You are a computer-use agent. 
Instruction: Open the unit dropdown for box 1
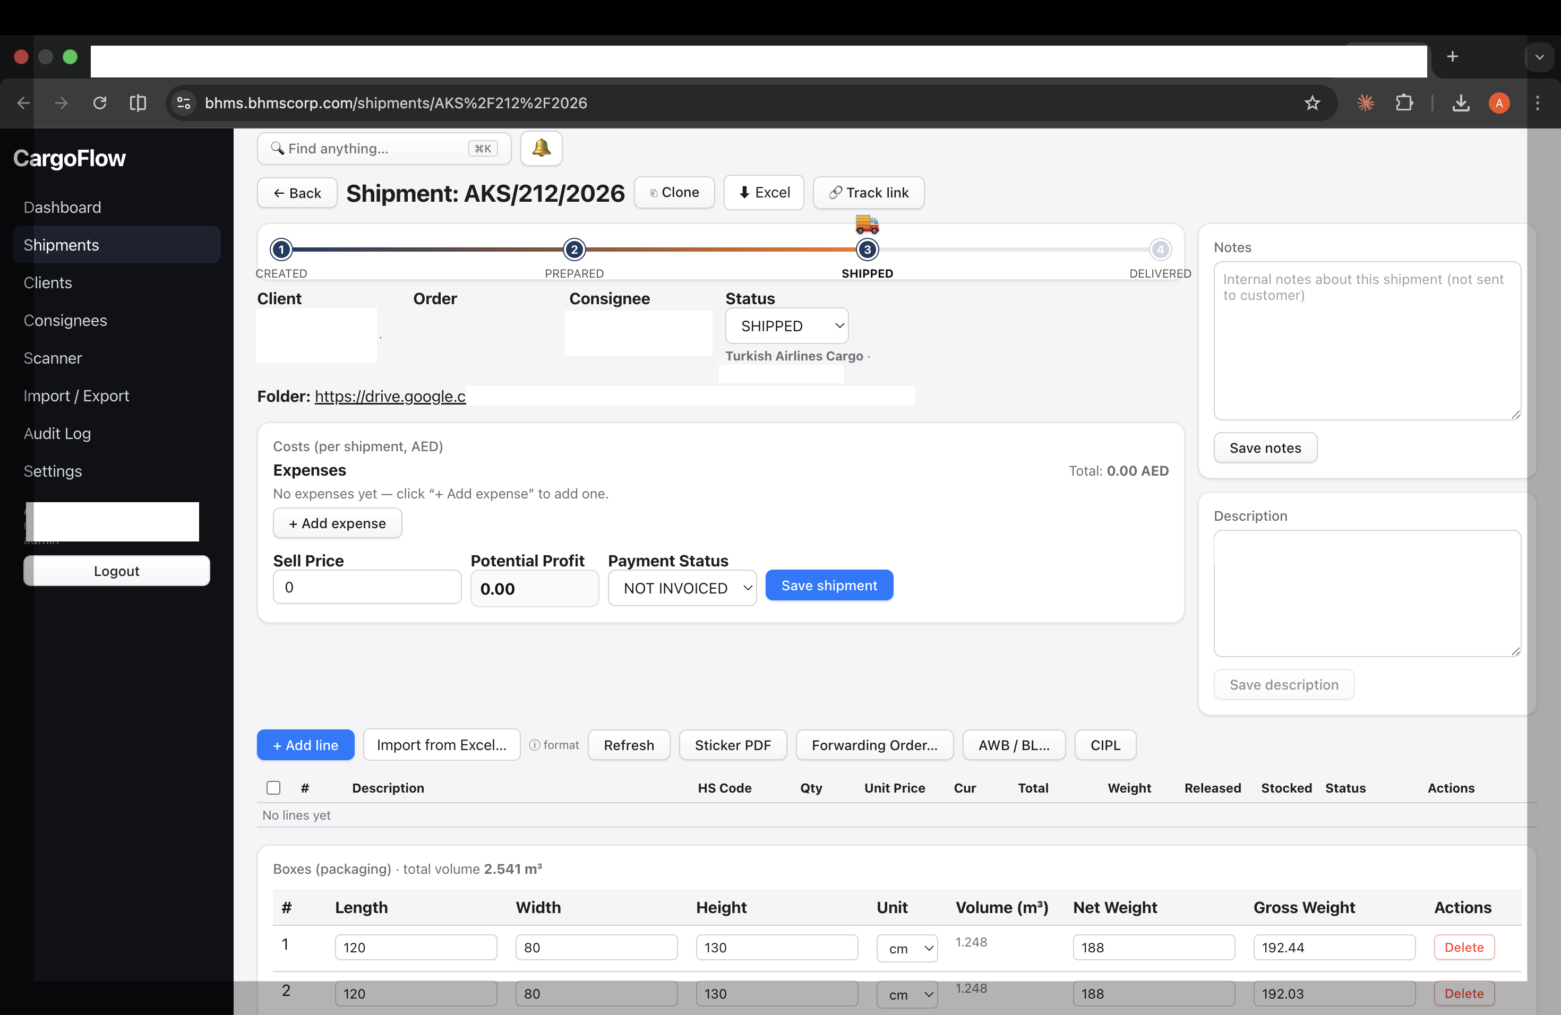coord(906,948)
